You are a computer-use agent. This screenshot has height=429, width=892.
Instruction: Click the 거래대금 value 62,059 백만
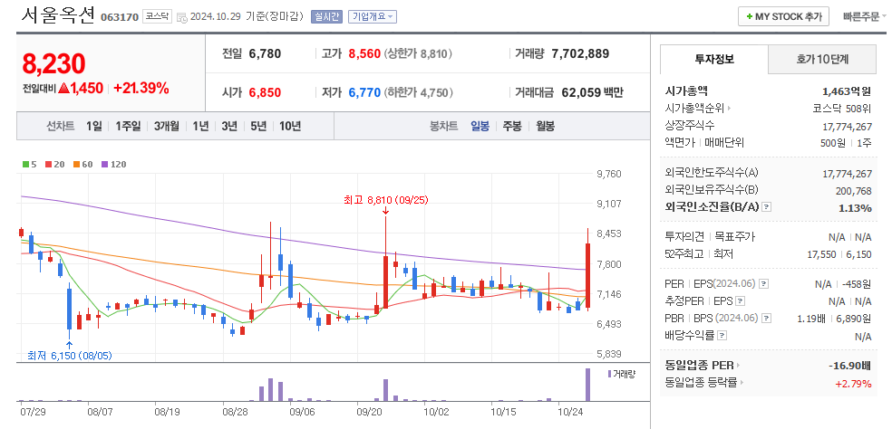pyautogui.click(x=592, y=92)
